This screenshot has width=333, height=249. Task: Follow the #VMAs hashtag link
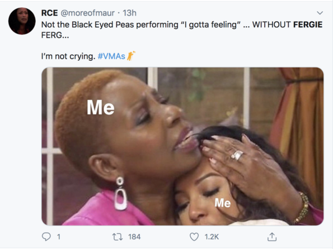tap(111, 56)
